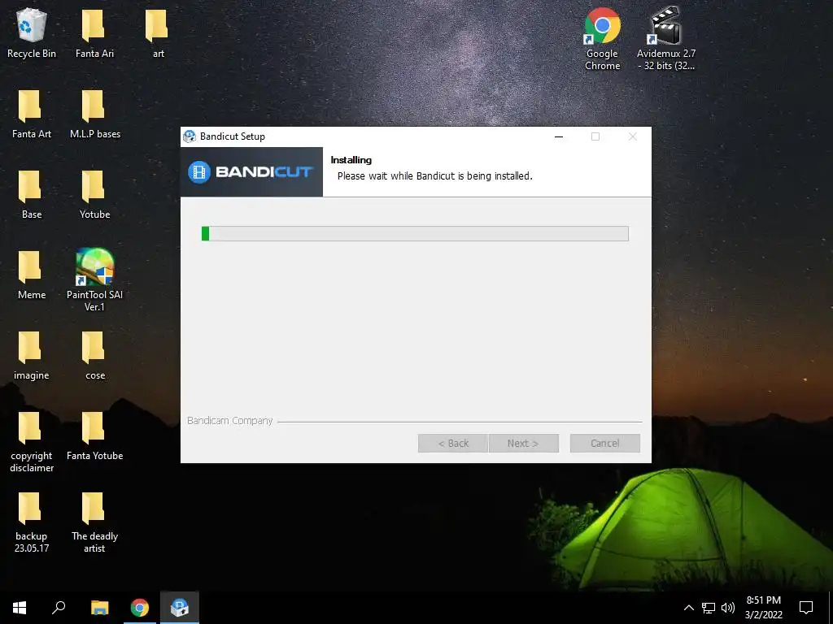Select the backup 23.05.17 folder
833x624 pixels.
tap(32, 522)
